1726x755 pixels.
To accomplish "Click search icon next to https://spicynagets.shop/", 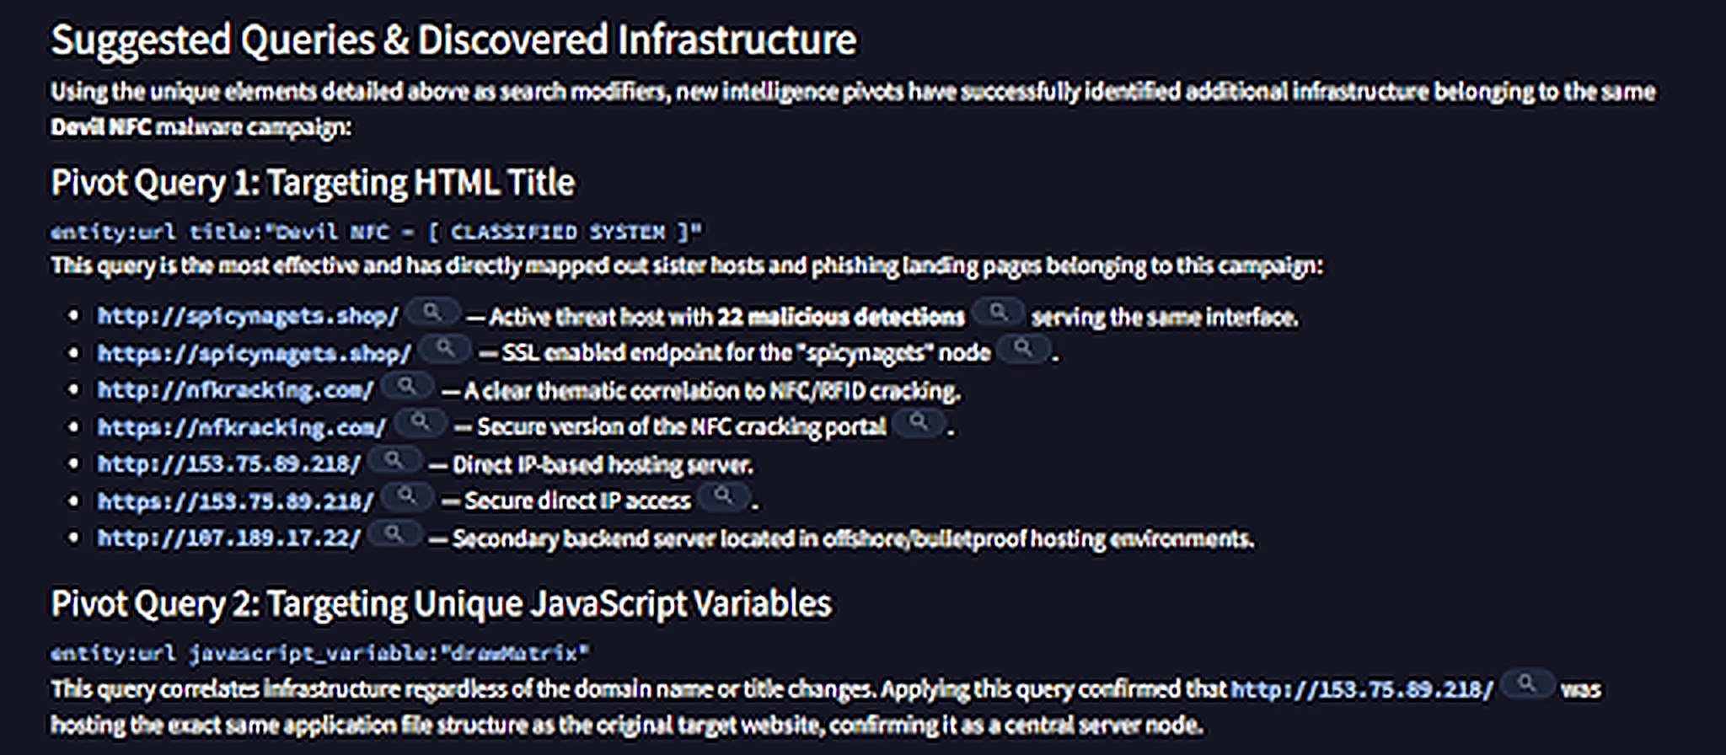I will pyautogui.click(x=446, y=349).
